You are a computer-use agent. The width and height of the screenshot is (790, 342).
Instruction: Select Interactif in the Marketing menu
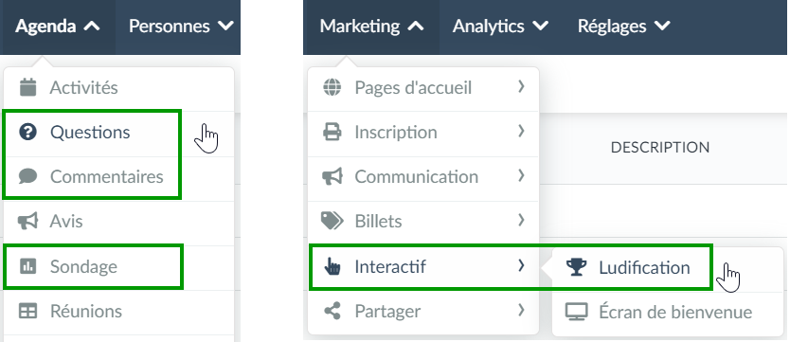tap(423, 266)
